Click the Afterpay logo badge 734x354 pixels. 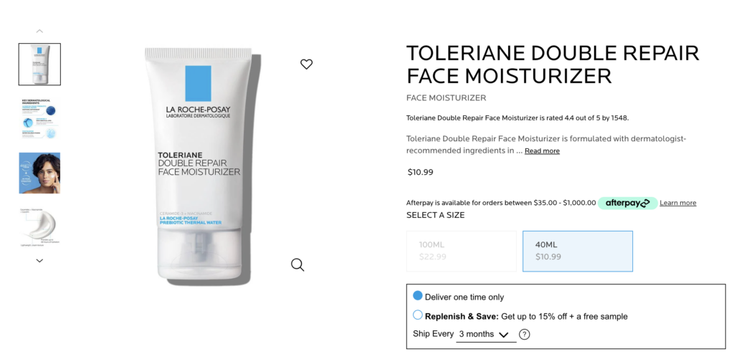tap(628, 203)
